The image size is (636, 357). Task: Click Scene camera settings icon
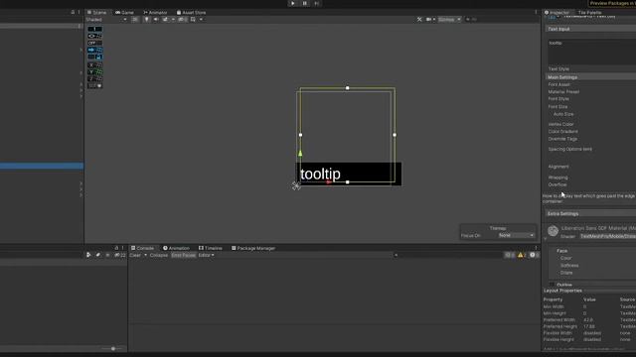(428, 20)
